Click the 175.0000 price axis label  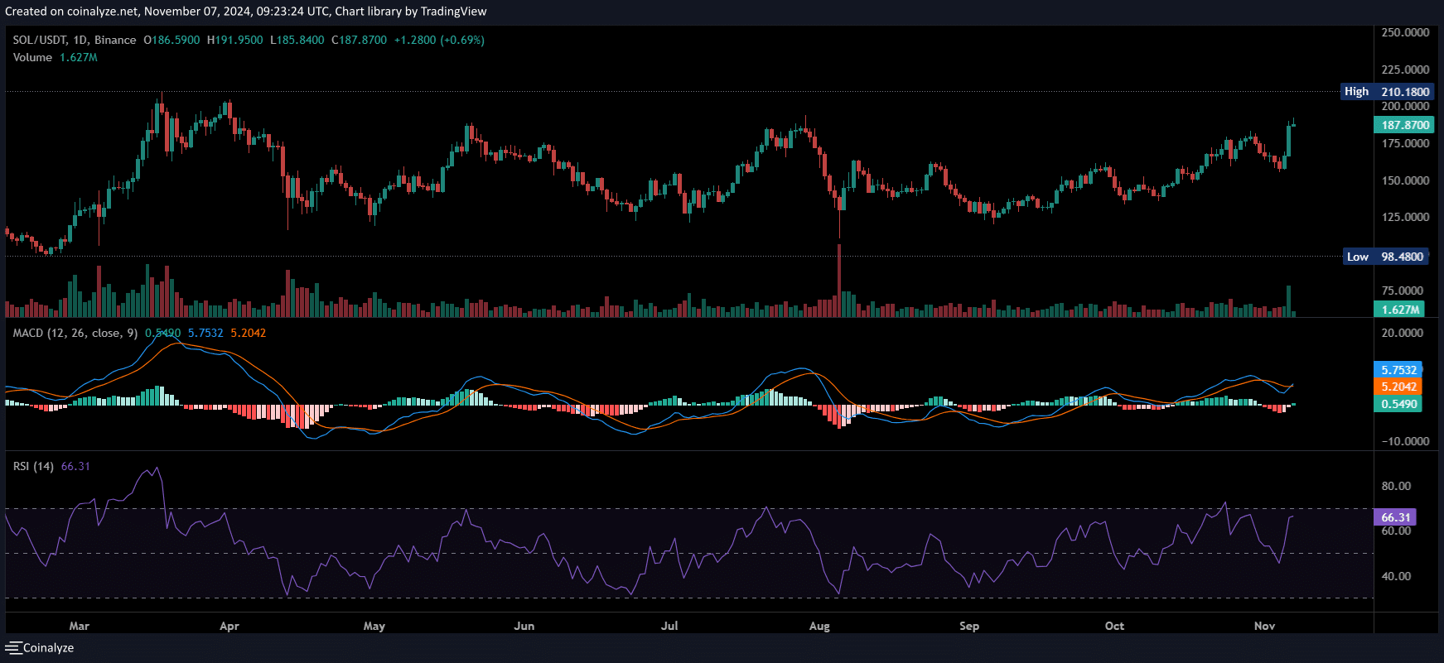[1405, 143]
